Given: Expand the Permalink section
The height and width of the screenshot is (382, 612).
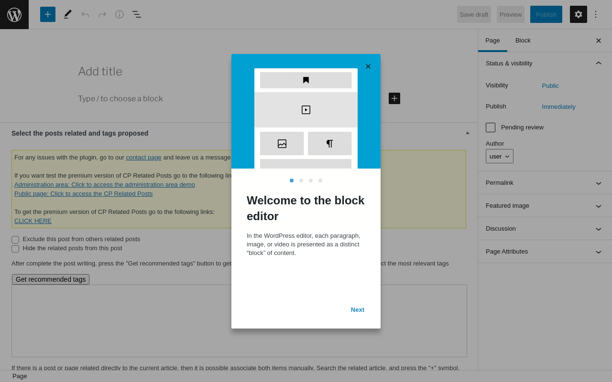Looking at the screenshot, I should [x=545, y=183].
